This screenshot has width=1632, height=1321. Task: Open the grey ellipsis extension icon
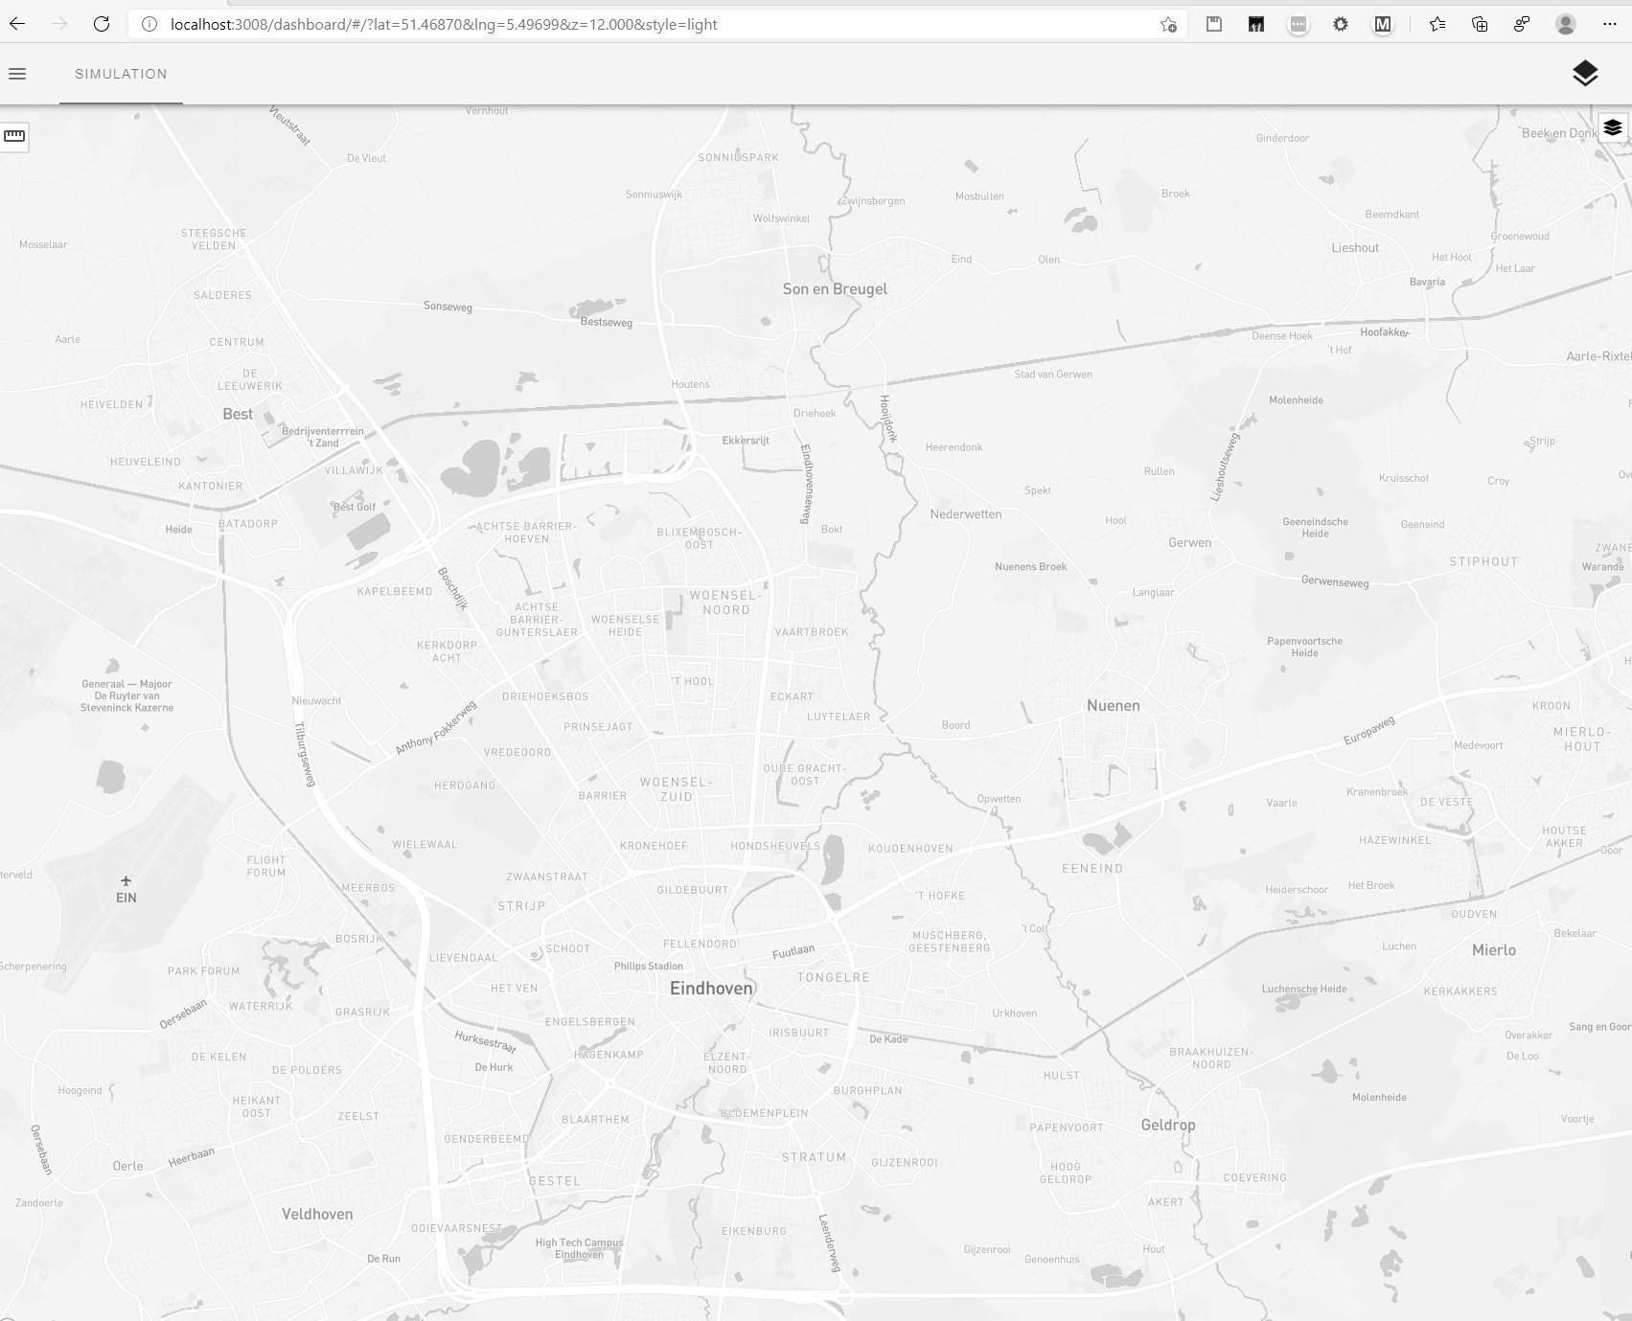[x=1299, y=25]
